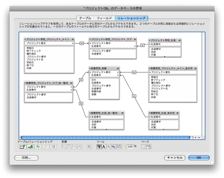Click equals box between サブ_値一覧用 and 社員_値一覧用
224x178 pixels.
81,103
